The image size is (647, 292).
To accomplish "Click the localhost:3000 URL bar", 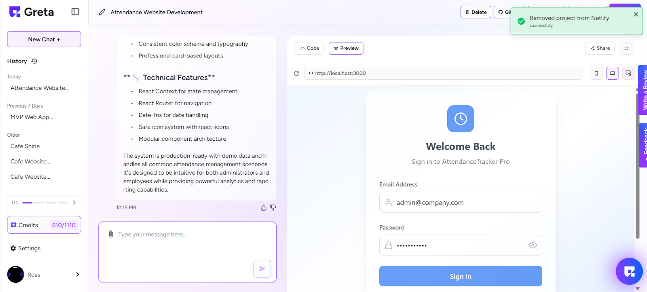I will click(444, 73).
